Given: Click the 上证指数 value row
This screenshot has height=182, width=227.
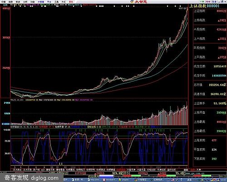Looking at the screenshot, I should pyautogui.click(x=210, y=11).
